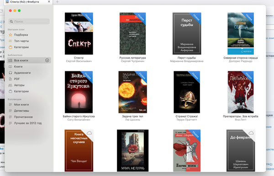
Task: Click the cloud icon on Книга несчастных случаев
Action: (x=90, y=133)
